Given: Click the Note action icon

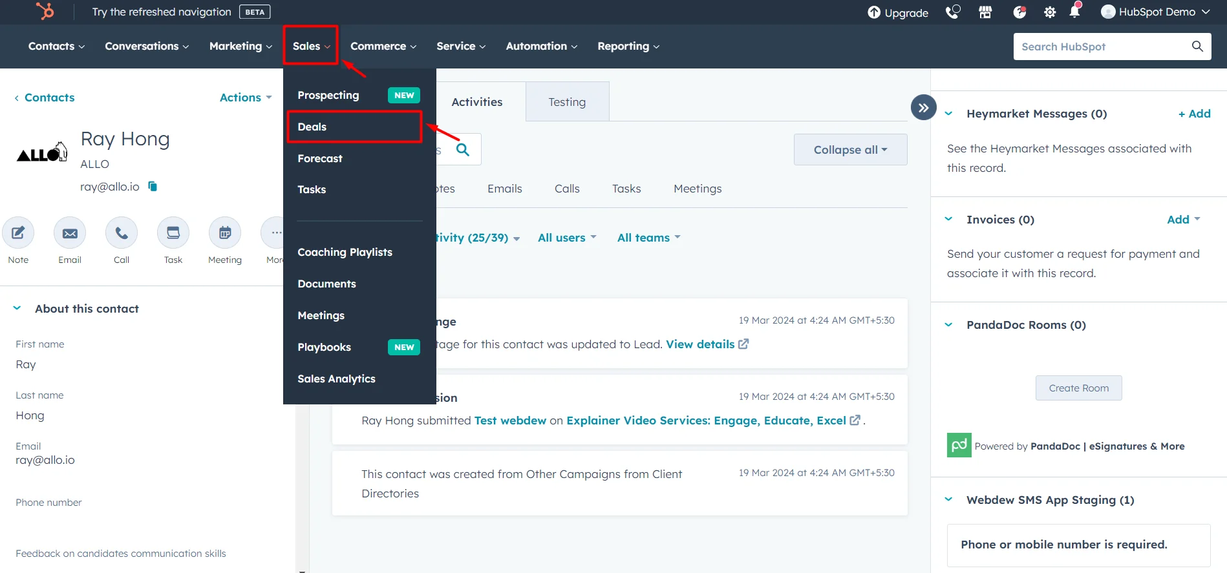Looking at the screenshot, I should (18, 233).
